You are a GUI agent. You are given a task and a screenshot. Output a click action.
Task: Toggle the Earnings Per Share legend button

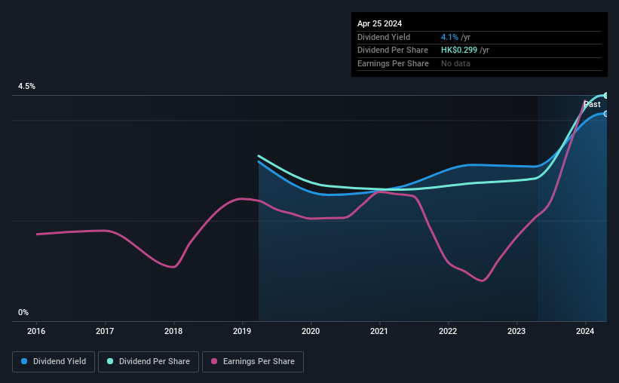[x=253, y=362]
